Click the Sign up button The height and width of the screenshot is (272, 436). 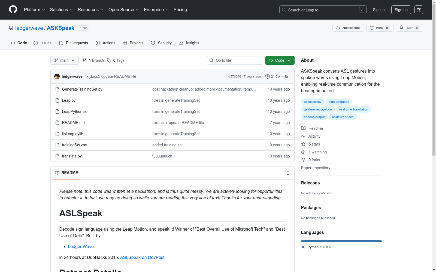[x=401, y=10]
